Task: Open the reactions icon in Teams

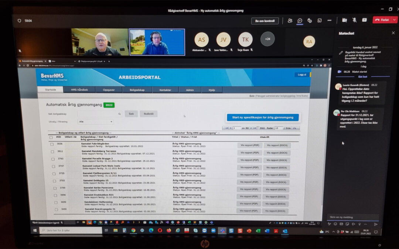Action: pos(310,20)
